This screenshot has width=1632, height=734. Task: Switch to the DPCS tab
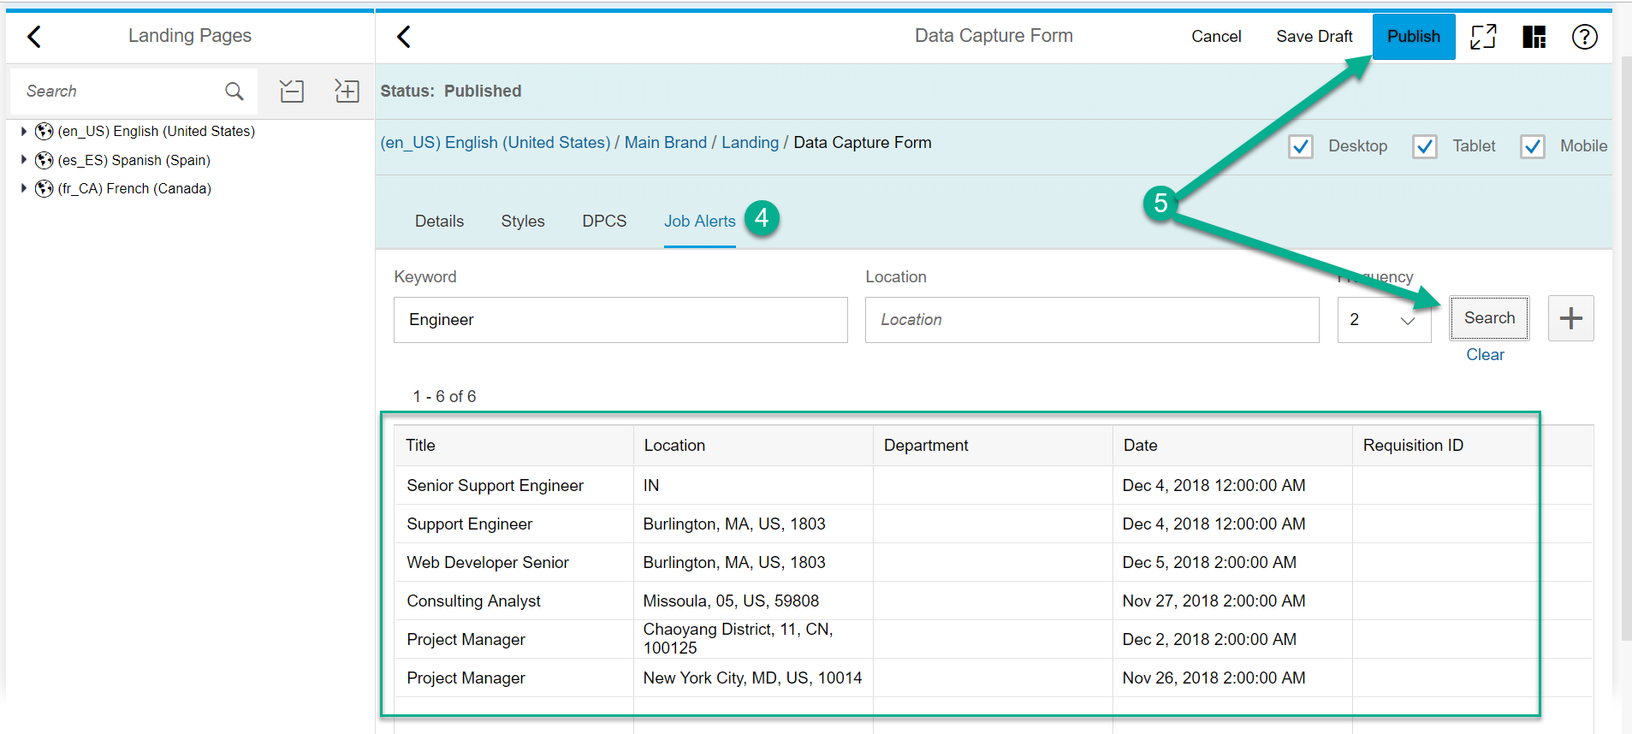[604, 221]
